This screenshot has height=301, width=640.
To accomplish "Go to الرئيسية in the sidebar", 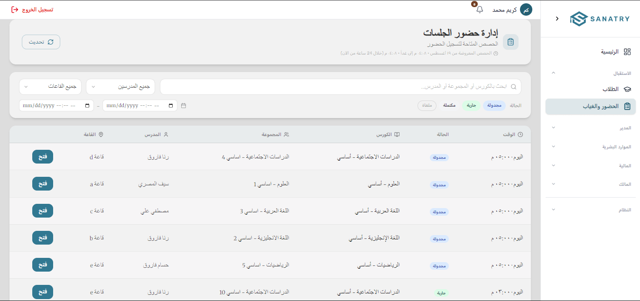I will pyautogui.click(x=591, y=52).
